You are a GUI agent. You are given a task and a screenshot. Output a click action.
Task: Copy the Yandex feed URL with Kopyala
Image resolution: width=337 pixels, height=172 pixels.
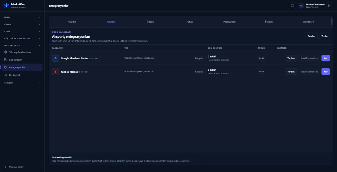click(x=199, y=72)
